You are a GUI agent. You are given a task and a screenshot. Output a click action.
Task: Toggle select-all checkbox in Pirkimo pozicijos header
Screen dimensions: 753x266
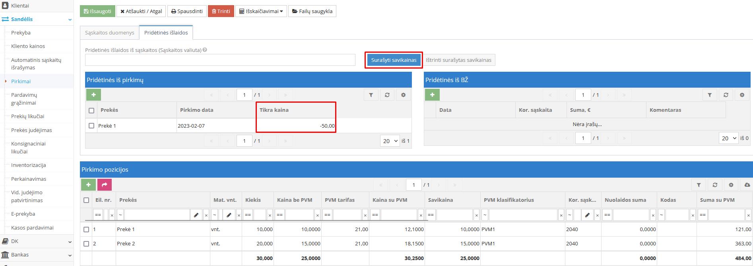tap(86, 200)
